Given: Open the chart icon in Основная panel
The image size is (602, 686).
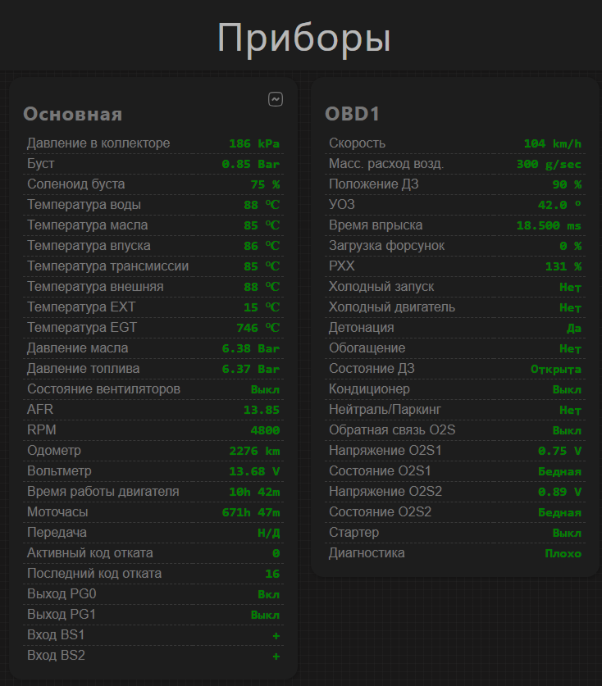Looking at the screenshot, I should [x=276, y=99].
